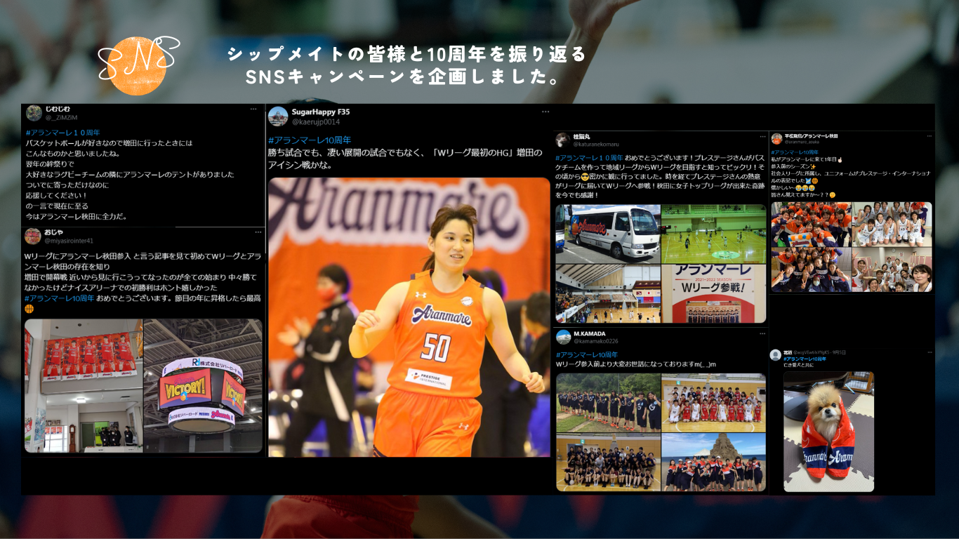
Task: Open おじゃ's profile avatar
Action: click(x=33, y=236)
